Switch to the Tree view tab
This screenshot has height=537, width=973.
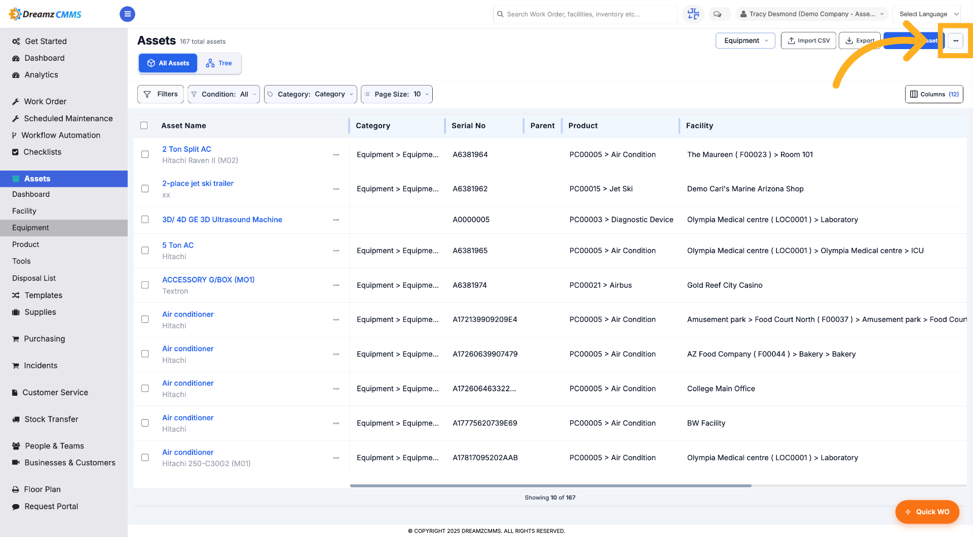point(219,63)
